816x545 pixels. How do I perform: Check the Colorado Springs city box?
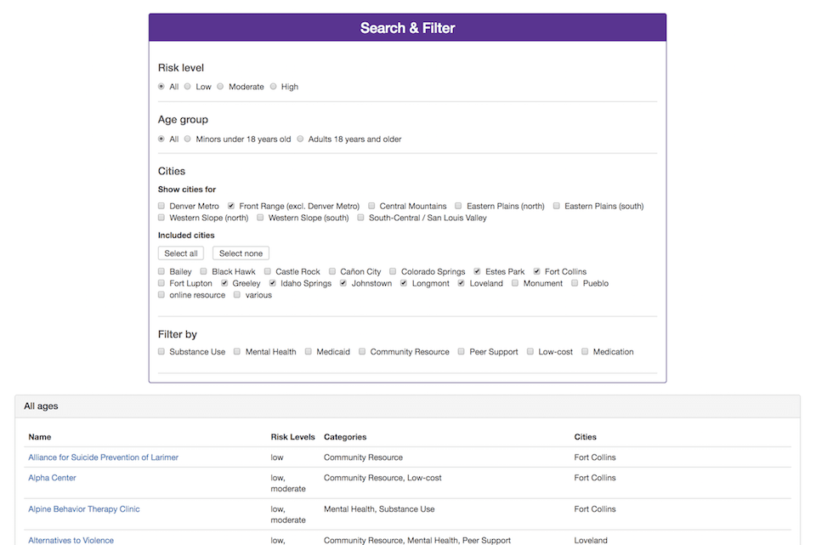[x=393, y=272]
